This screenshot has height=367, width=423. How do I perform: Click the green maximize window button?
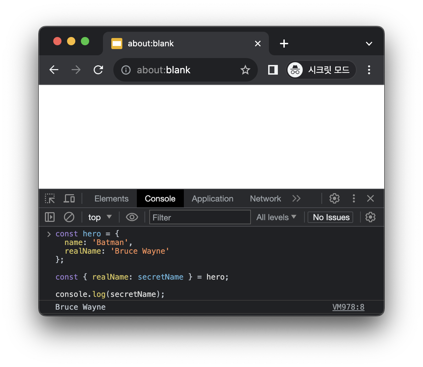coord(85,41)
